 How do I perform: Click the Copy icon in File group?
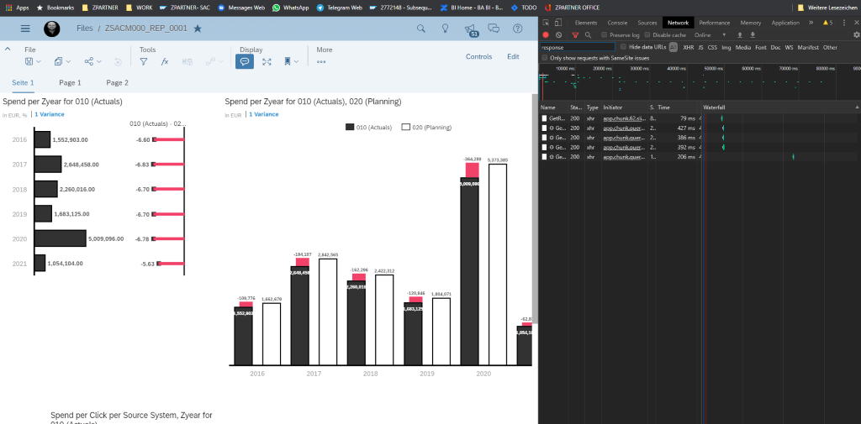click(x=59, y=62)
